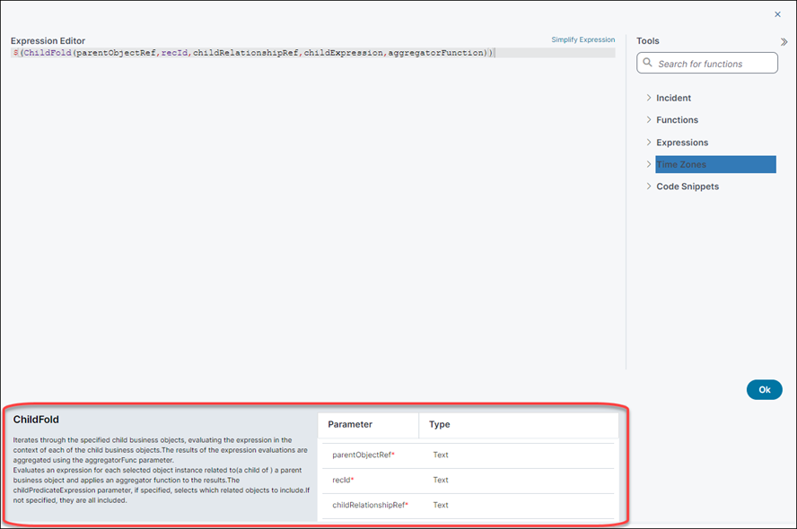Select the Functions label in Tools
The height and width of the screenshot is (529, 797).
coord(677,120)
